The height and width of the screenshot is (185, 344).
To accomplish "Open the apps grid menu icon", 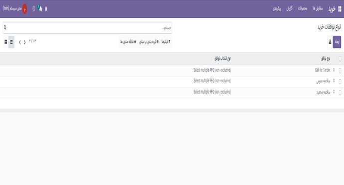I will [x=340, y=9].
